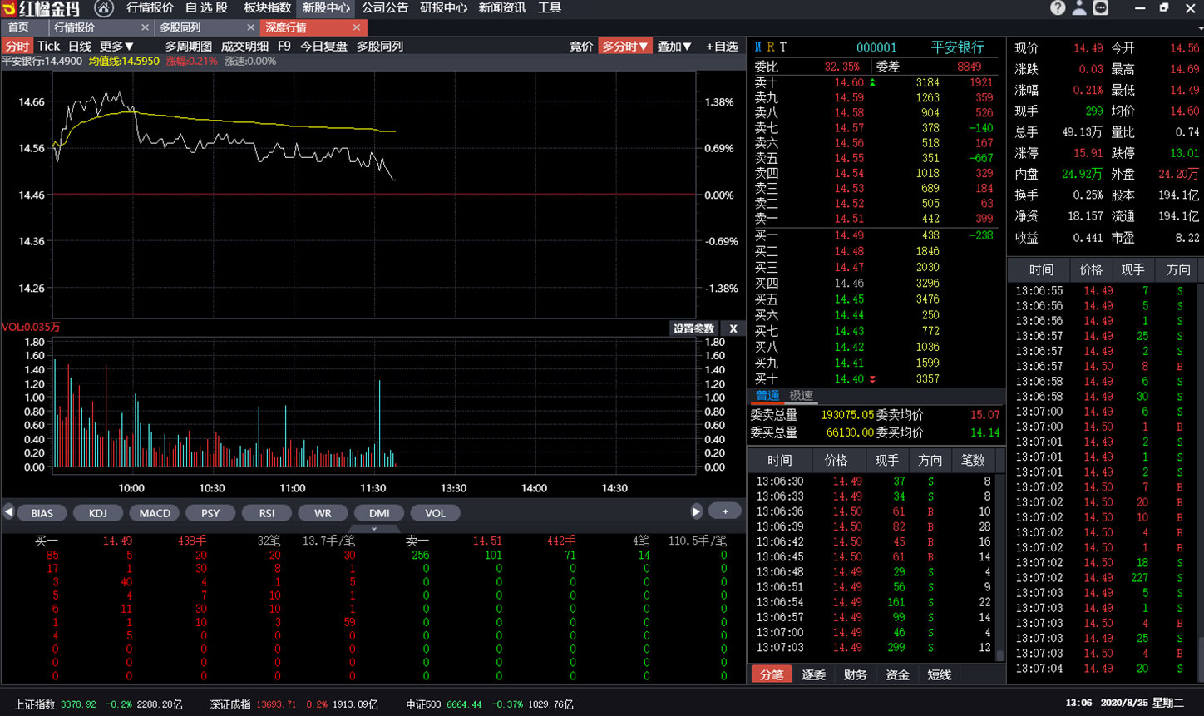Click 多股同列 in the chart toolbar
Screen dimensions: 1204x716
[x=380, y=47]
